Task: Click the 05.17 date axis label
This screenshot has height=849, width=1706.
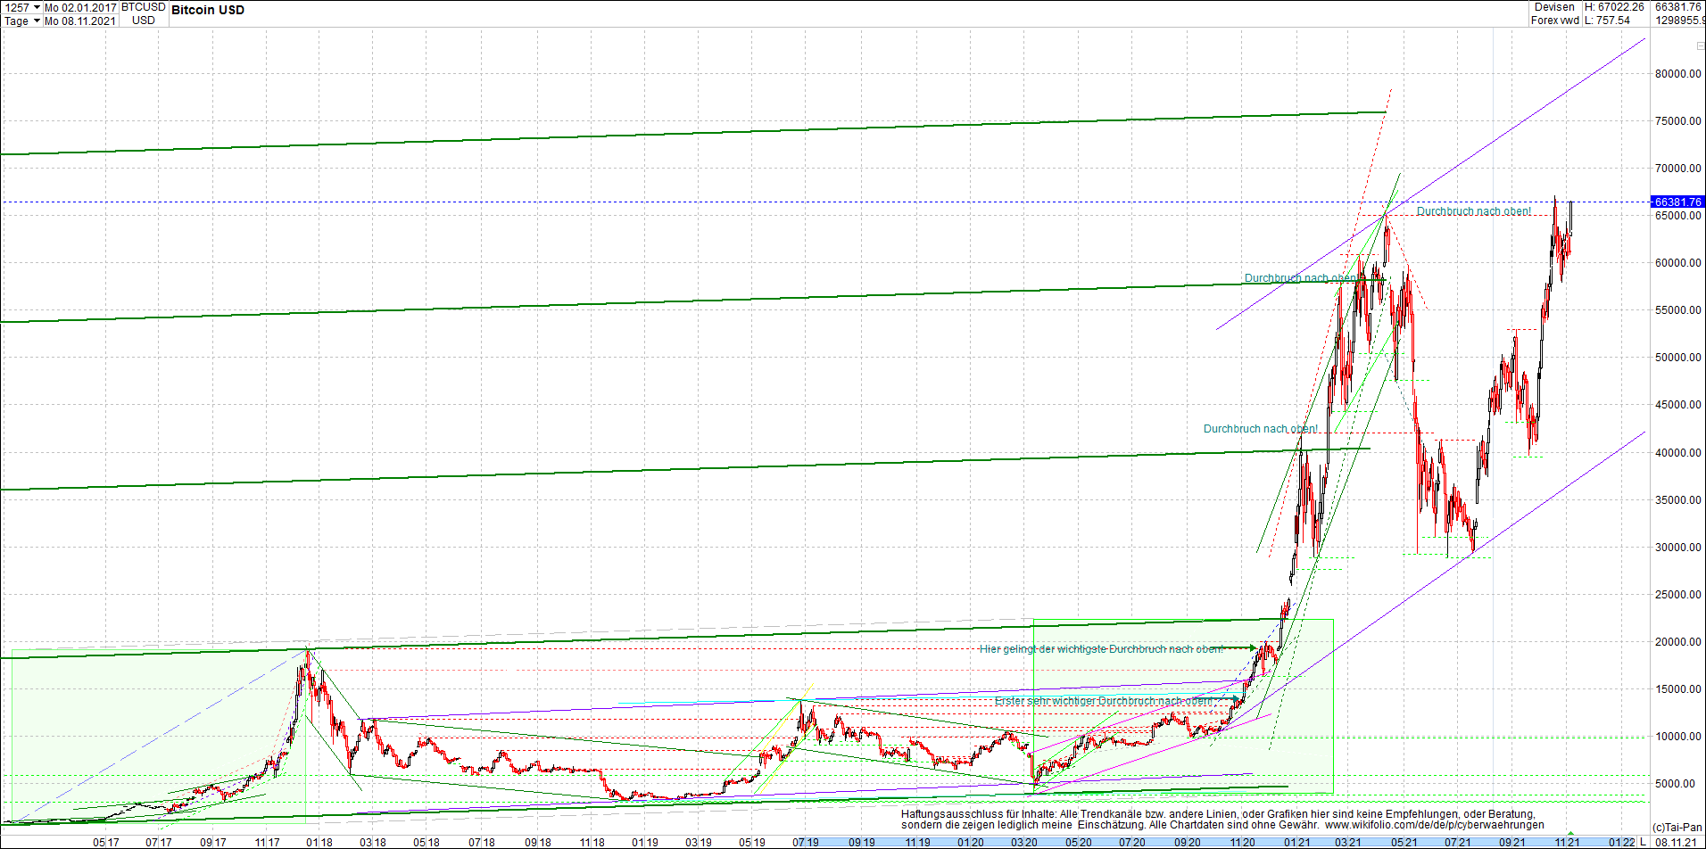Action: 105,842
